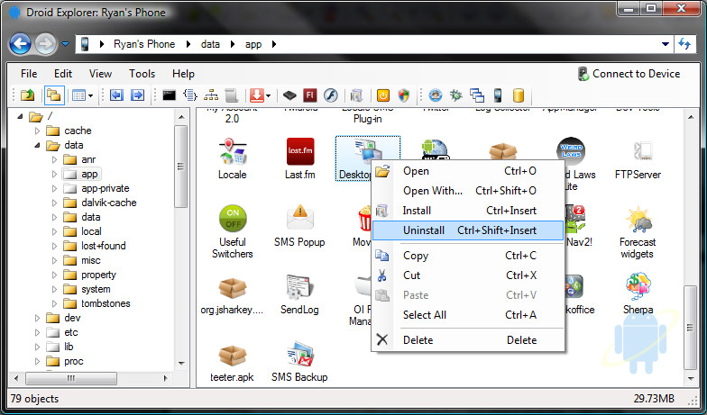Open the View menu
Screen dimensions: 707x415
click(100, 74)
